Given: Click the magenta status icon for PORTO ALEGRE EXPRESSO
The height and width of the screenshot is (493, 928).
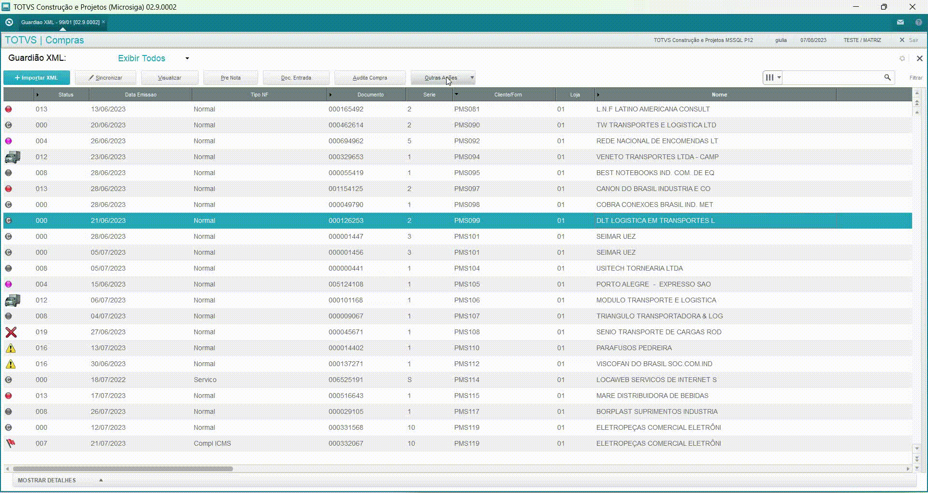Looking at the screenshot, I should tap(8, 284).
